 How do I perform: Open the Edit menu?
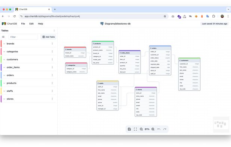pos(31,24)
